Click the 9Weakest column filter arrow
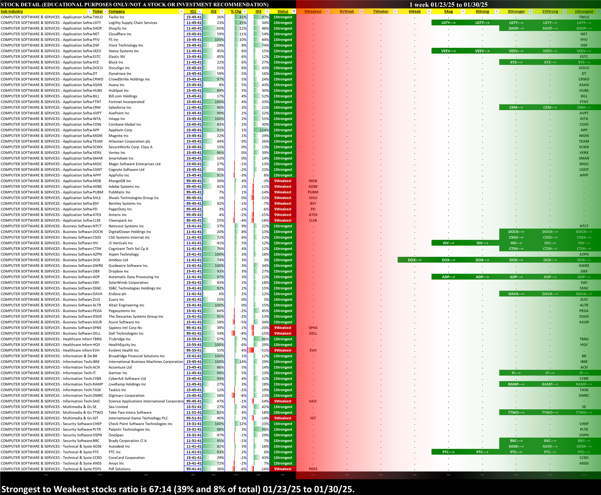Screen dimensions: 601x495 (328, 11)
